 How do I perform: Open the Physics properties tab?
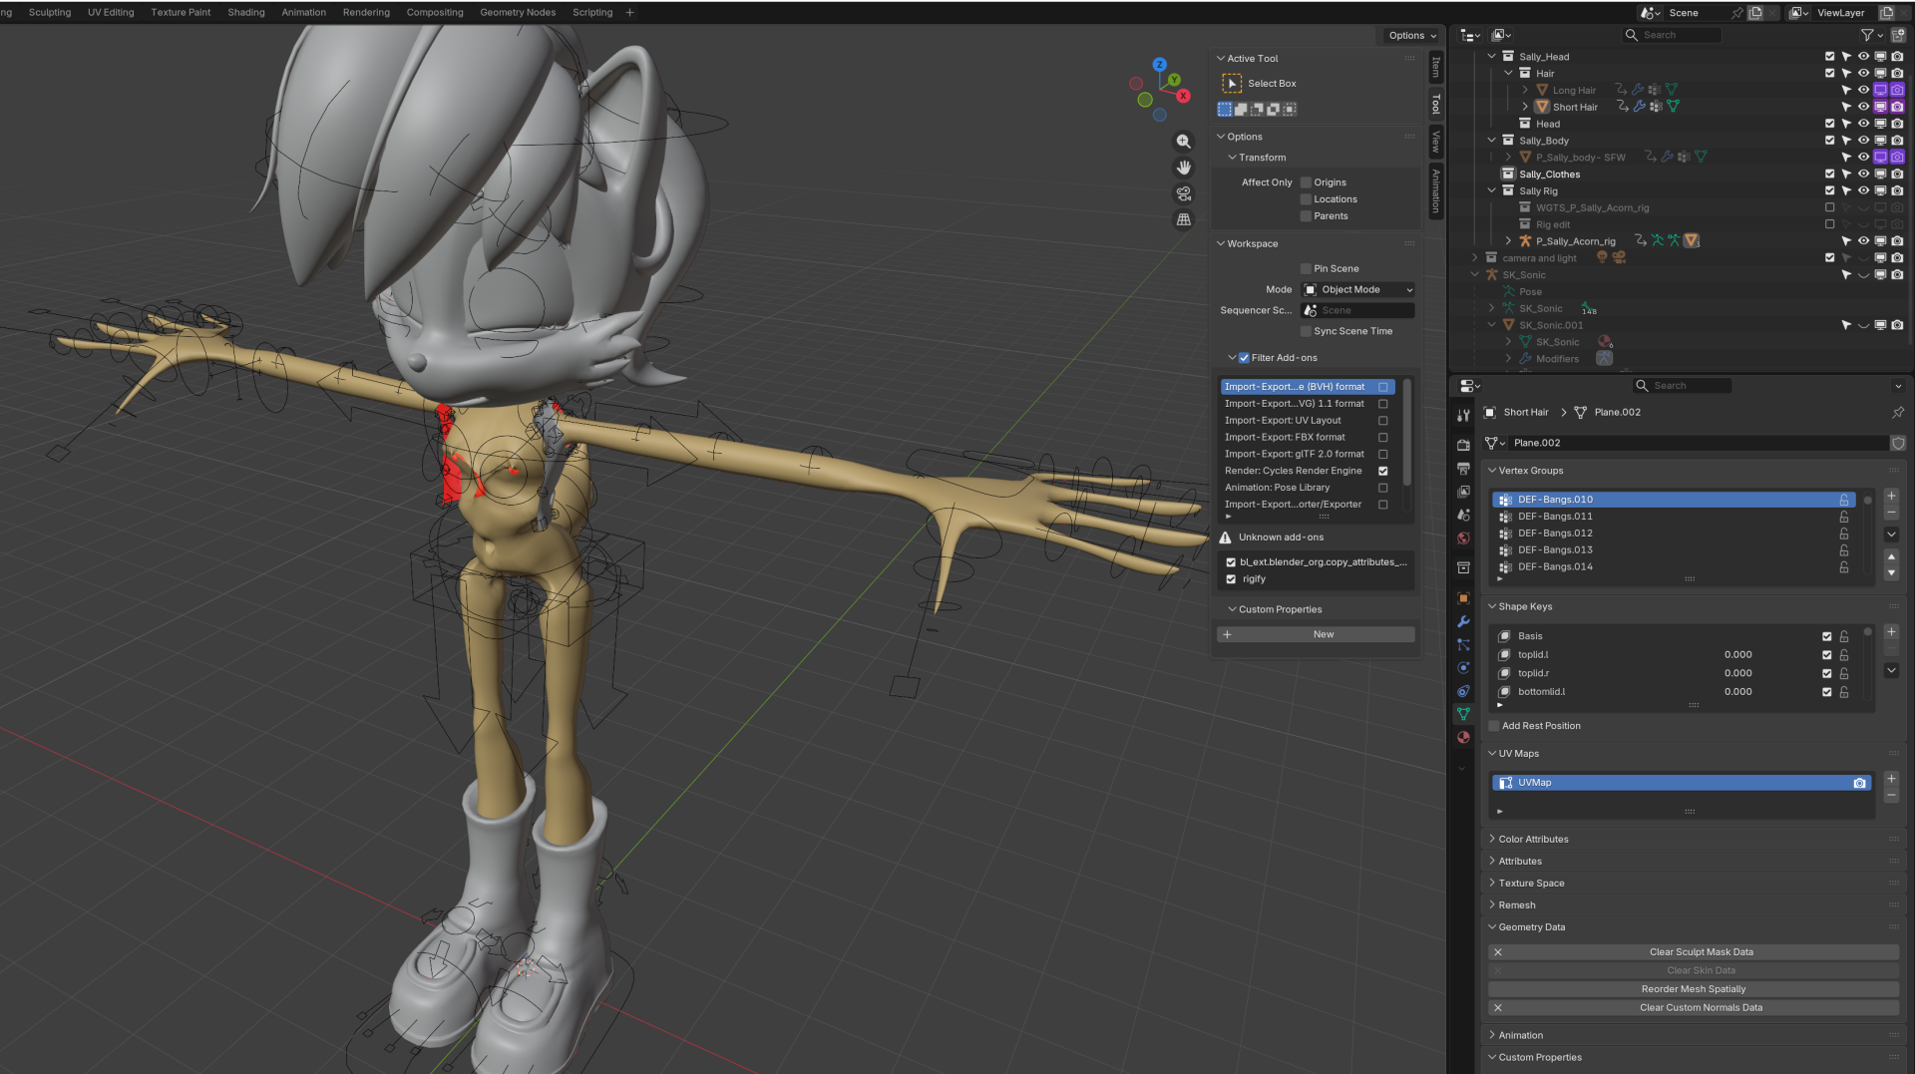(x=1463, y=668)
